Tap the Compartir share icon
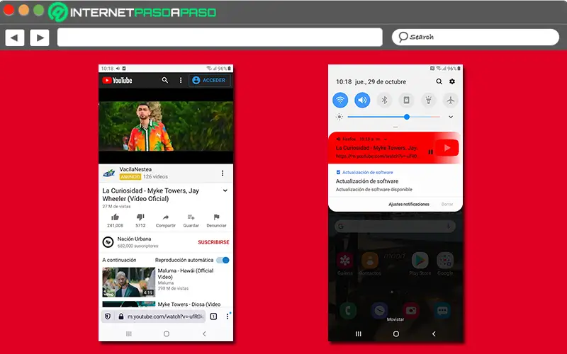The height and width of the screenshot is (354, 567). 166,217
